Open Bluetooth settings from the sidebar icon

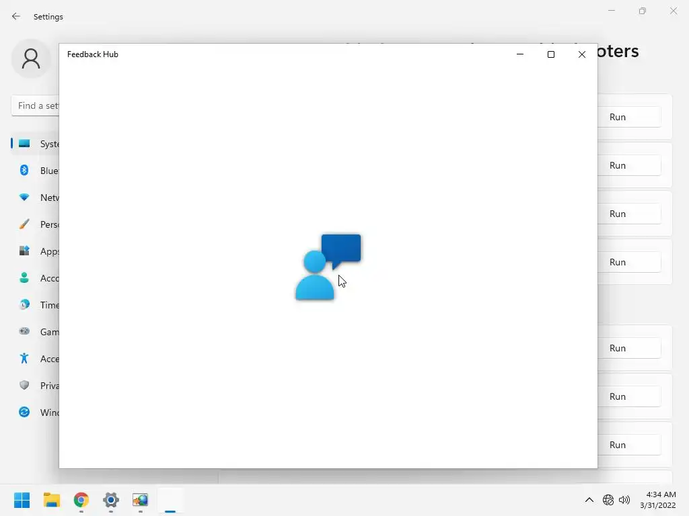point(24,170)
